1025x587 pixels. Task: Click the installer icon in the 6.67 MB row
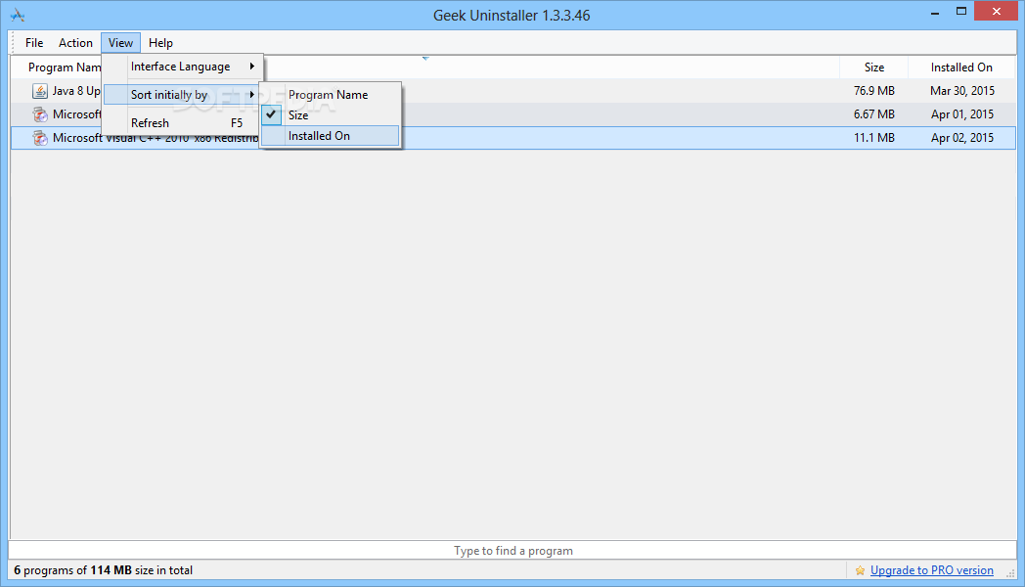click(40, 114)
